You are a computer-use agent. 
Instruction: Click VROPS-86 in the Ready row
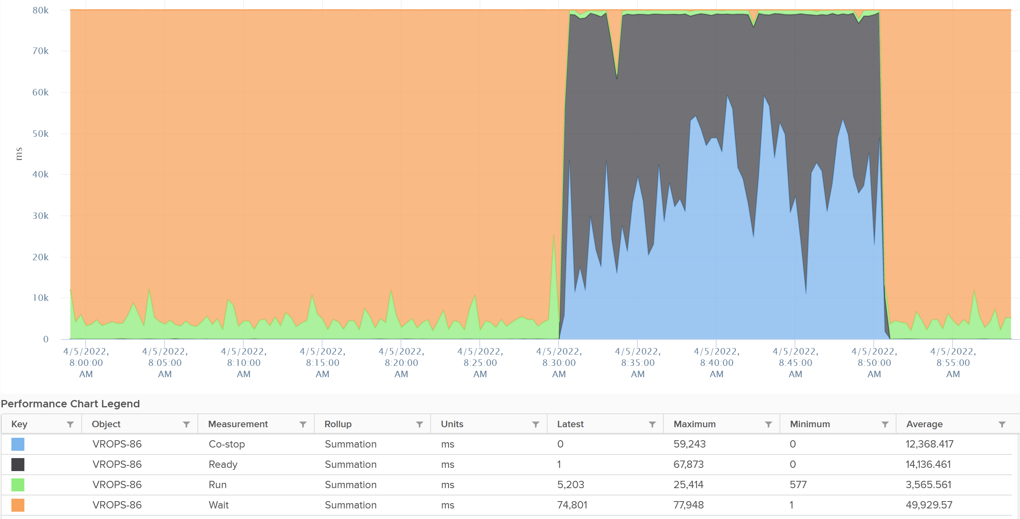[117, 465]
